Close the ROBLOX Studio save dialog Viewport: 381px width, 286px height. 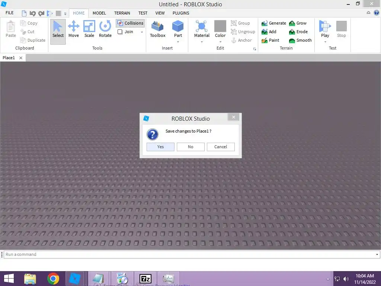click(234, 117)
